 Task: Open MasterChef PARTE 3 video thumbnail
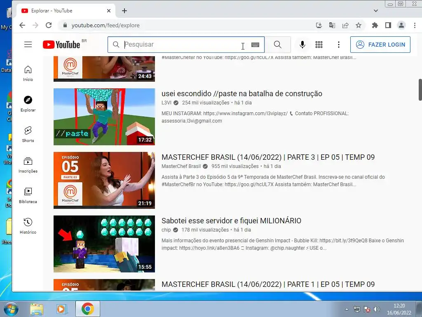click(104, 180)
